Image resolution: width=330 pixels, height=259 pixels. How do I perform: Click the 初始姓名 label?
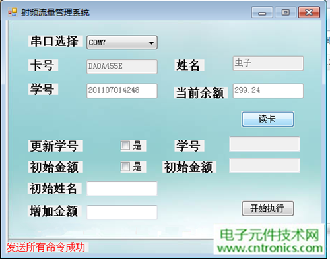click(54, 188)
